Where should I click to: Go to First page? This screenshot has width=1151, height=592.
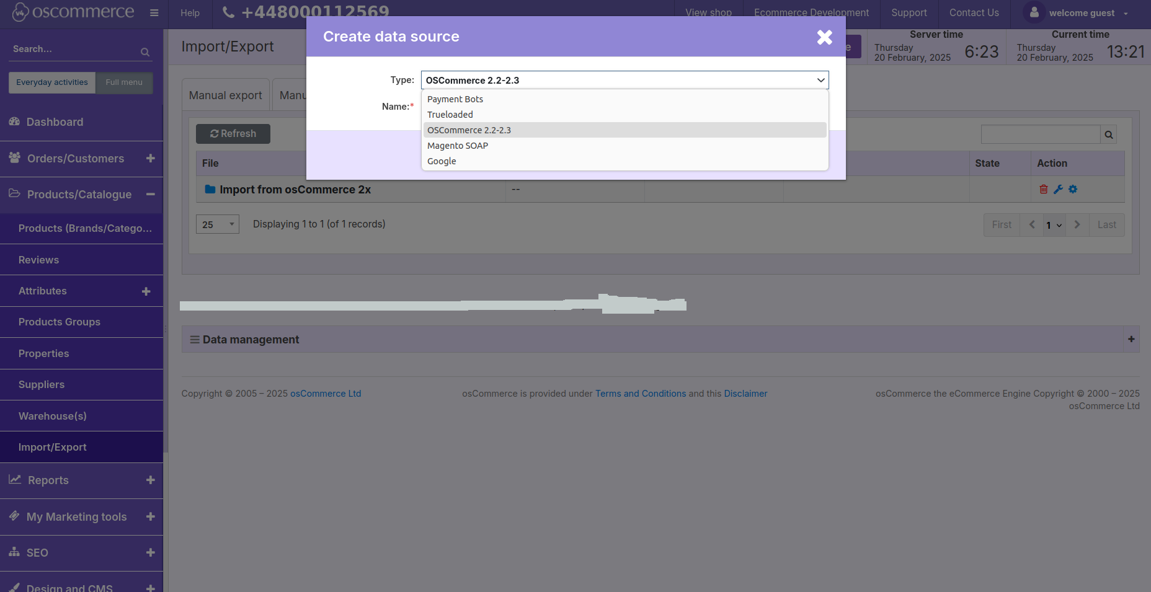pyautogui.click(x=1002, y=225)
